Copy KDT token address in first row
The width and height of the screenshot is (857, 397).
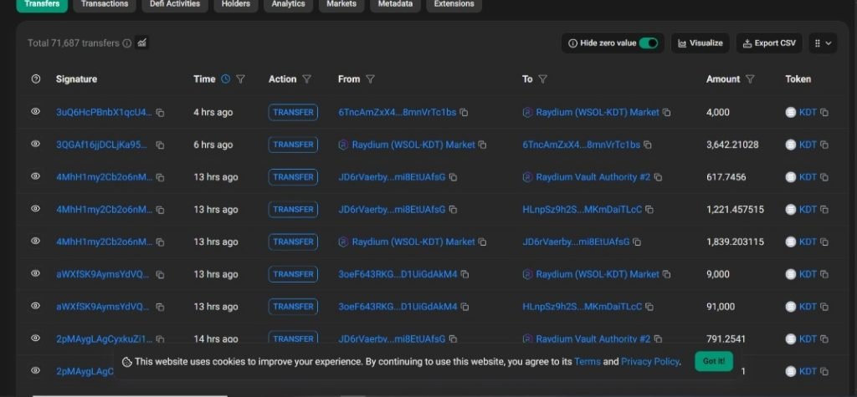pos(824,113)
